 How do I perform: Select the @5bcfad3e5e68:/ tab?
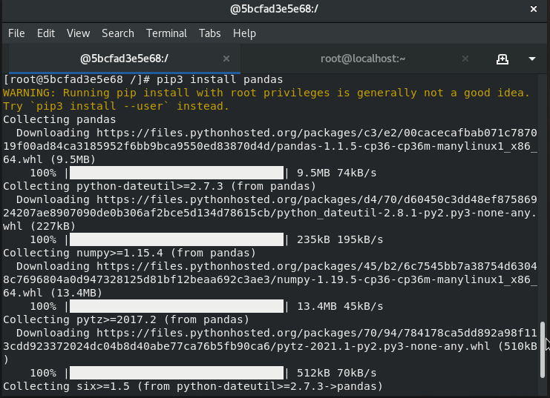point(124,59)
